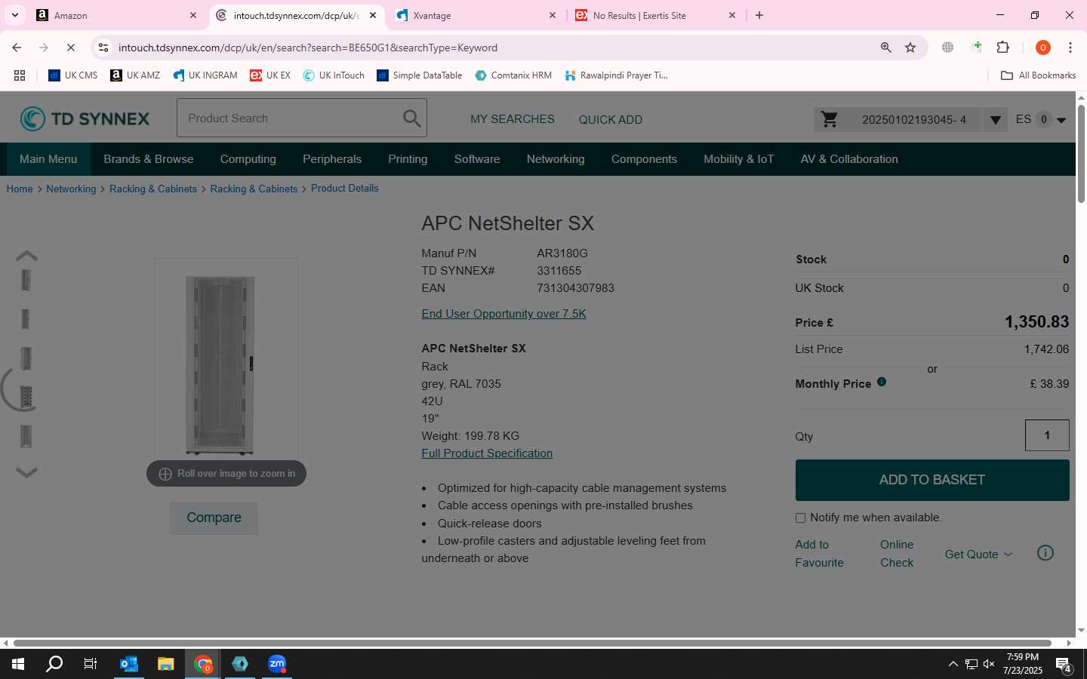
Task: Click the ADD TO BASKET button
Action: [932, 480]
